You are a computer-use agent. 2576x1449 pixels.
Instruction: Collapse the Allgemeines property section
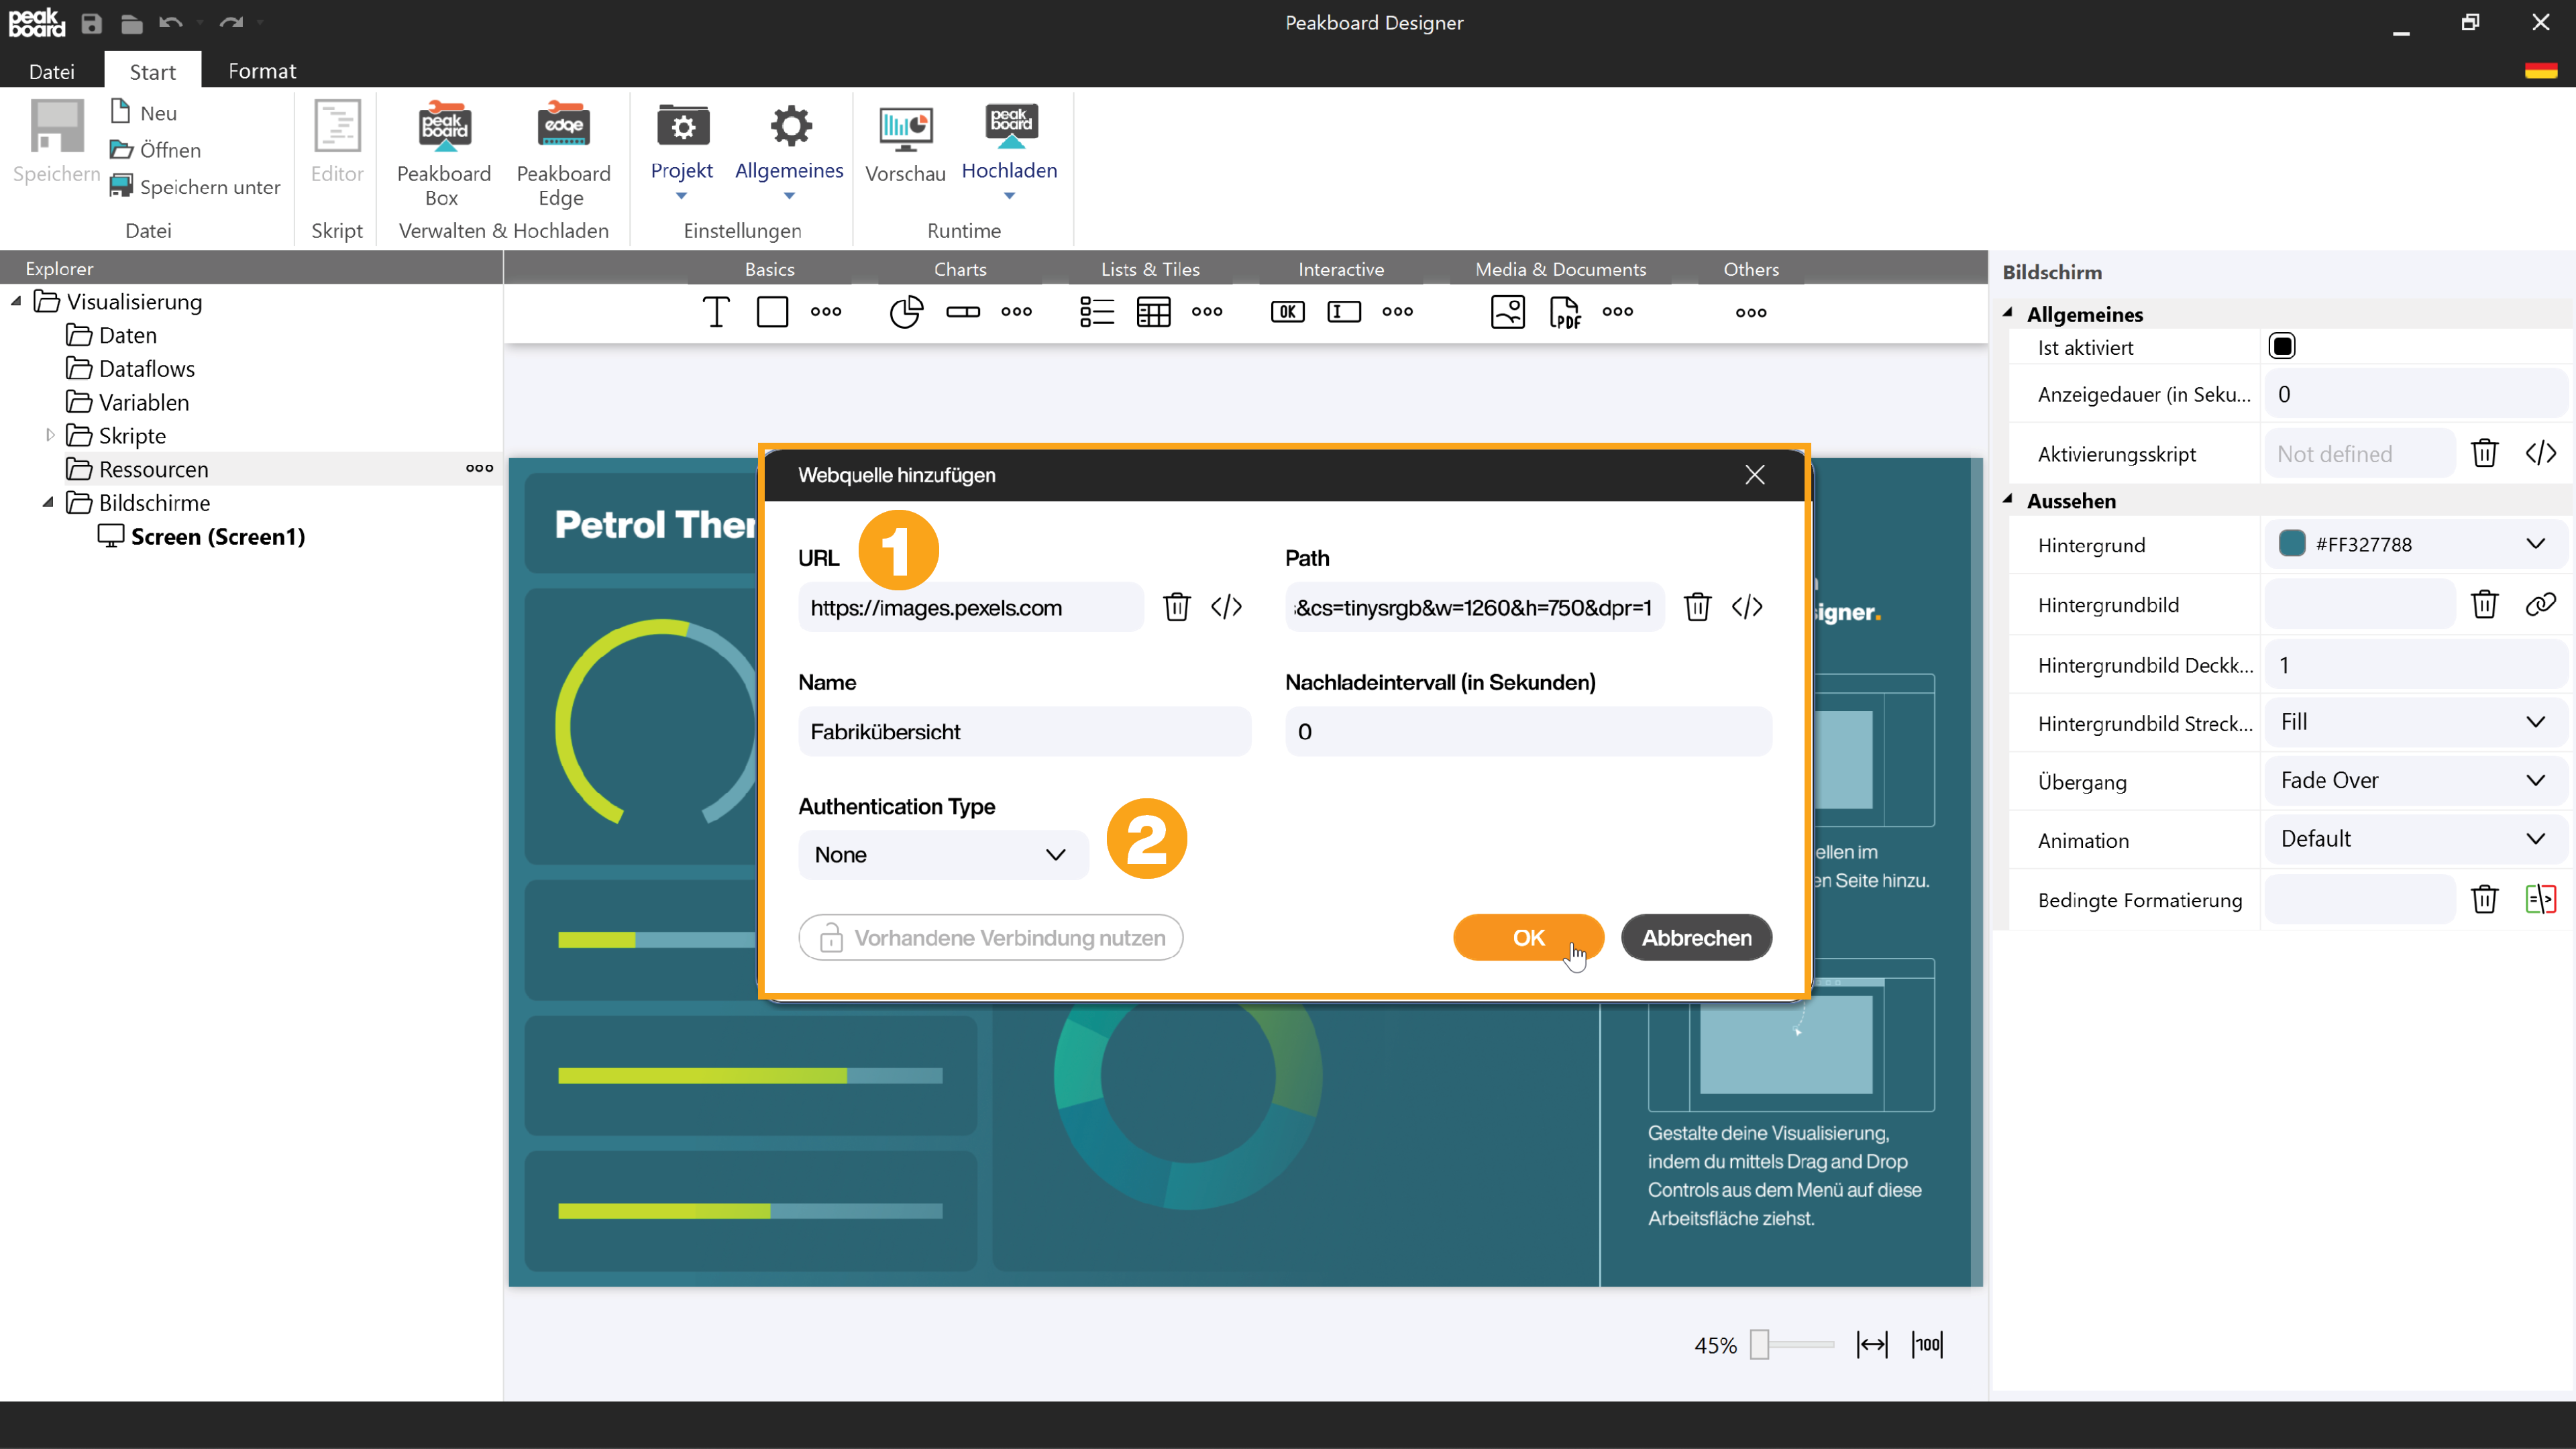(x=2008, y=313)
